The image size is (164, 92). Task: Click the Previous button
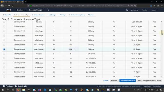coord(114,80)
